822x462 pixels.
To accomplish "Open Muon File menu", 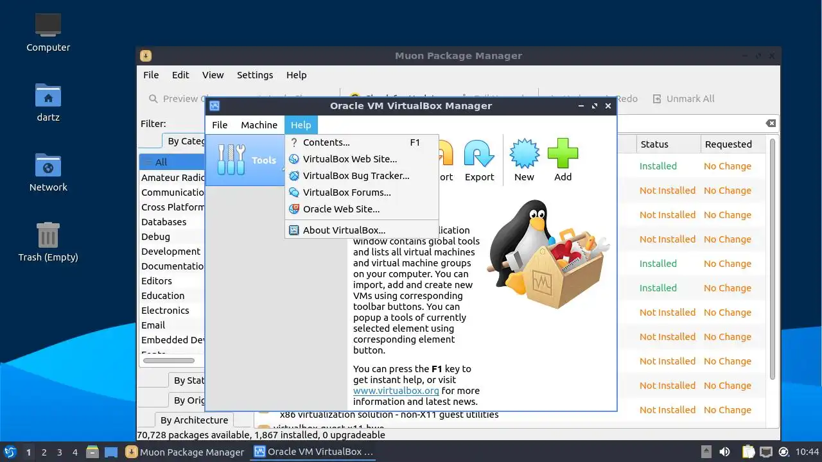I will [151, 75].
